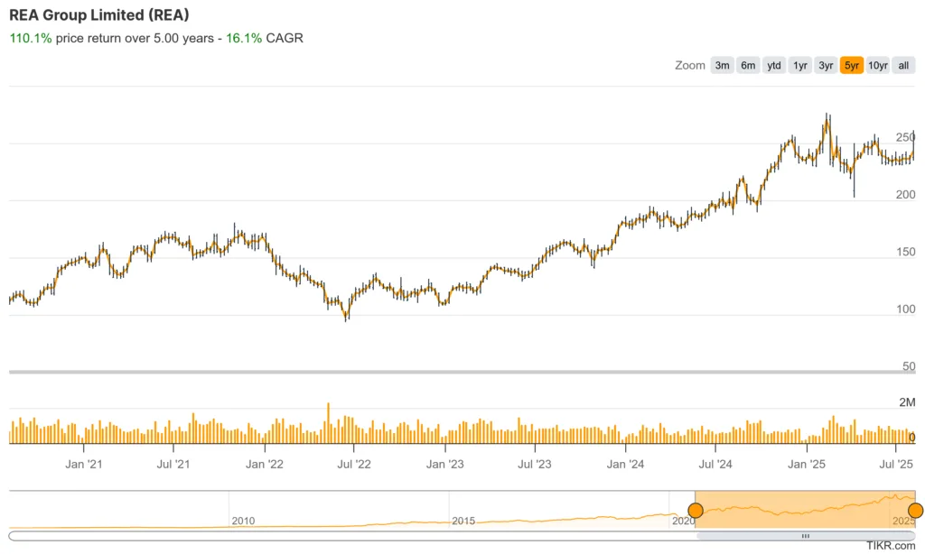Click the left orange navigator handle
925x554 pixels.
696,511
